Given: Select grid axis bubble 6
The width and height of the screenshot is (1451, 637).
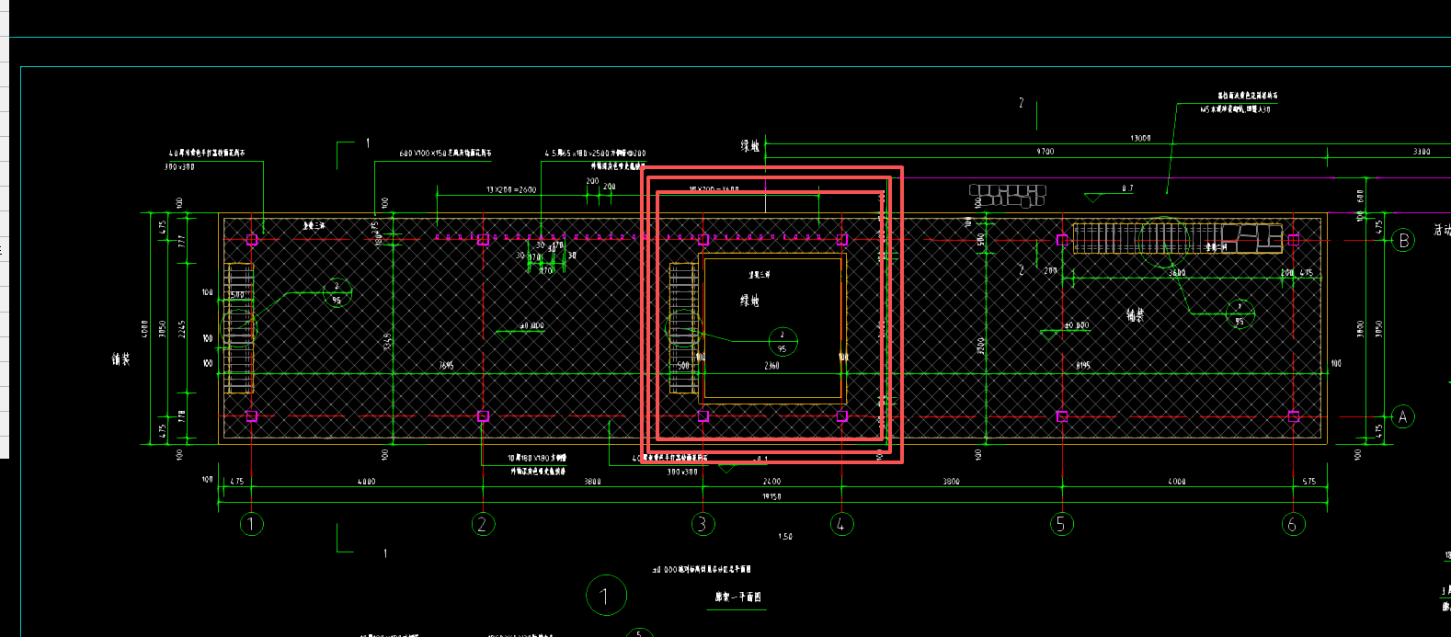Looking at the screenshot, I should pyautogui.click(x=1293, y=524).
